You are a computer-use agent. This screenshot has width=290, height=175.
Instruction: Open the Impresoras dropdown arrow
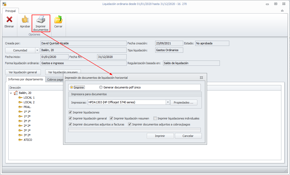(168, 102)
